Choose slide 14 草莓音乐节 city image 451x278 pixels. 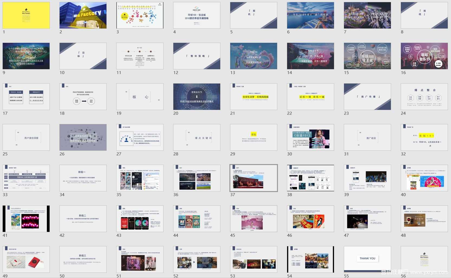310,56
